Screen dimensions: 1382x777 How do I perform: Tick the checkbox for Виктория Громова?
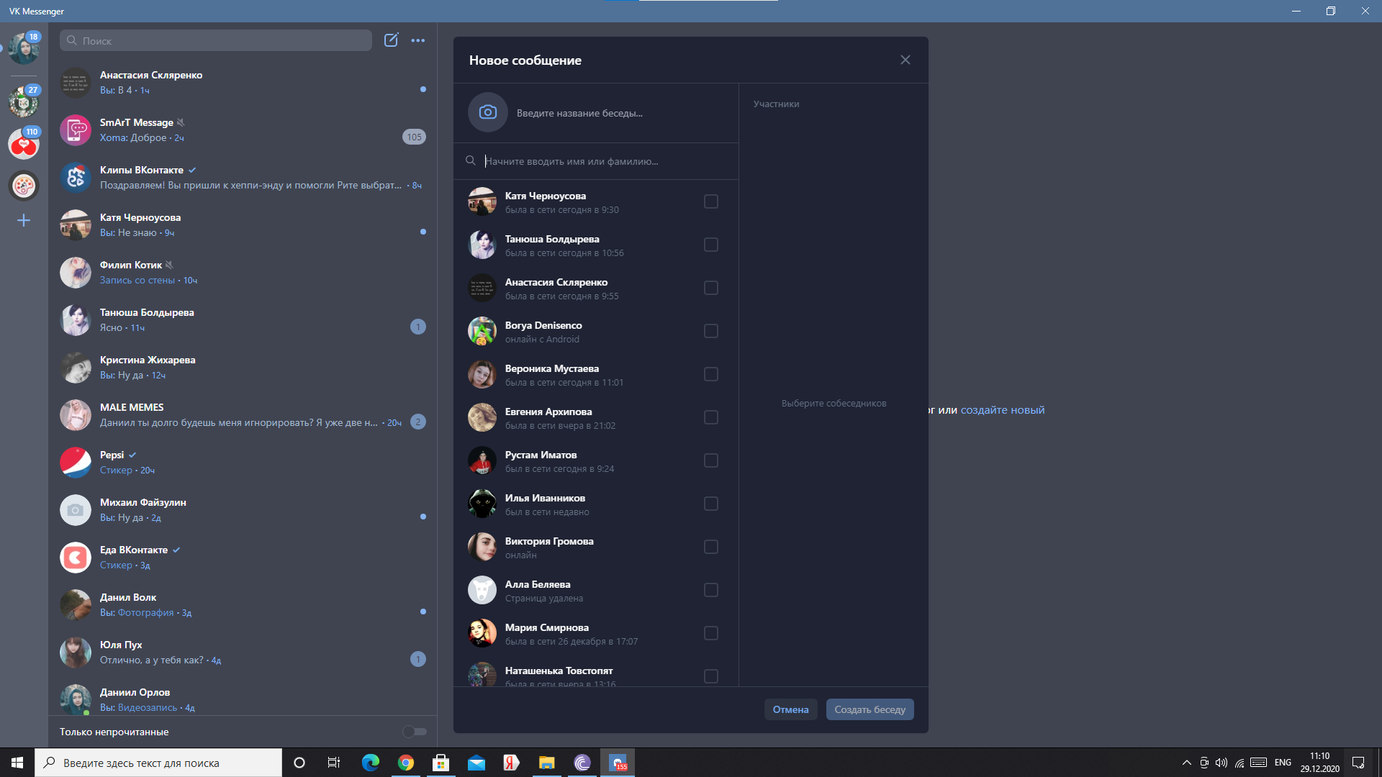pyautogui.click(x=710, y=547)
